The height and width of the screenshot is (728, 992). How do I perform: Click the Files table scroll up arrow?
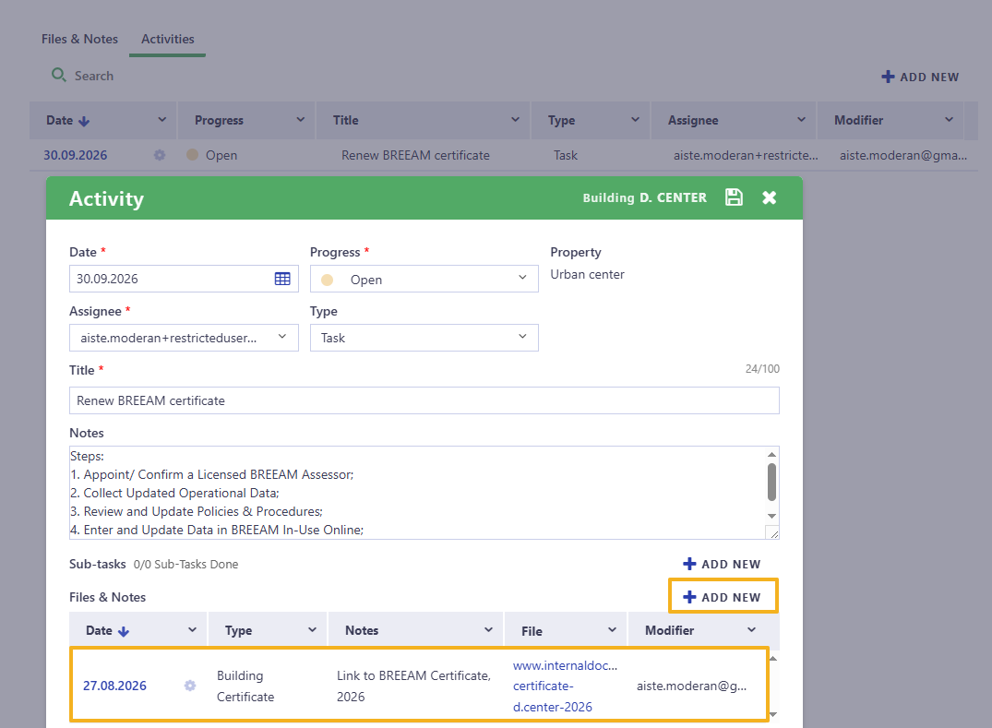click(x=772, y=659)
